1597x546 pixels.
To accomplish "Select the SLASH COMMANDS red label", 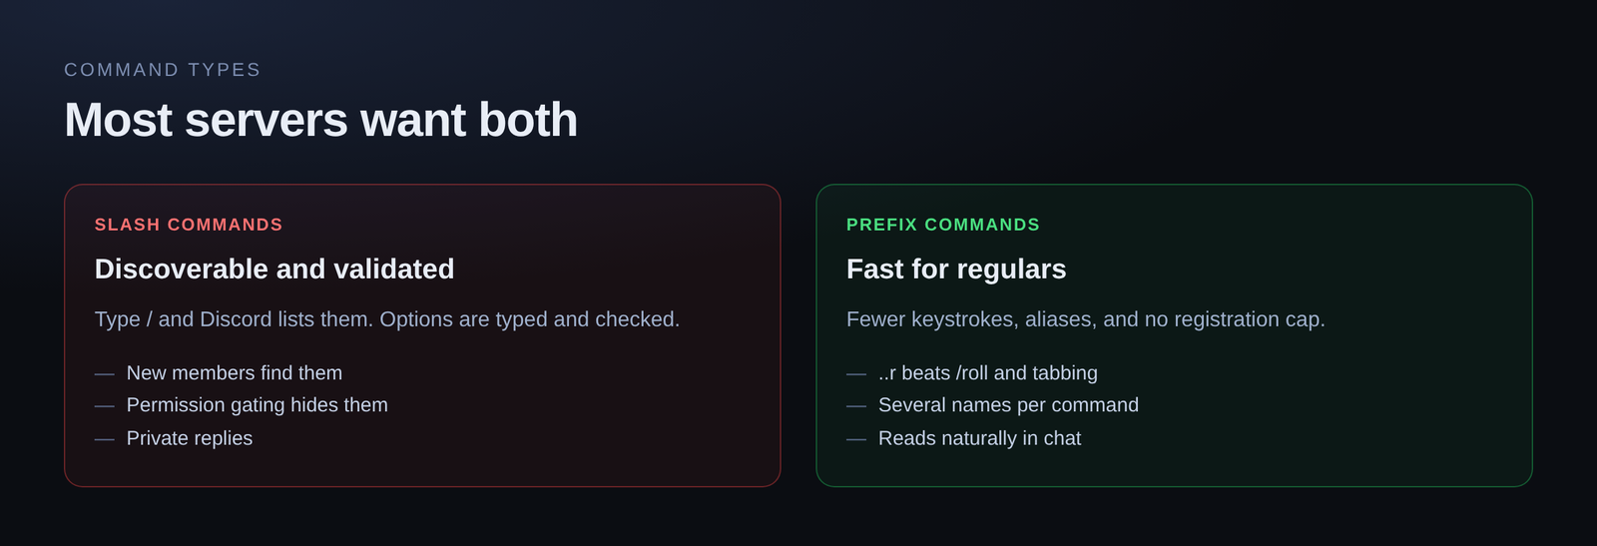I will [x=189, y=225].
